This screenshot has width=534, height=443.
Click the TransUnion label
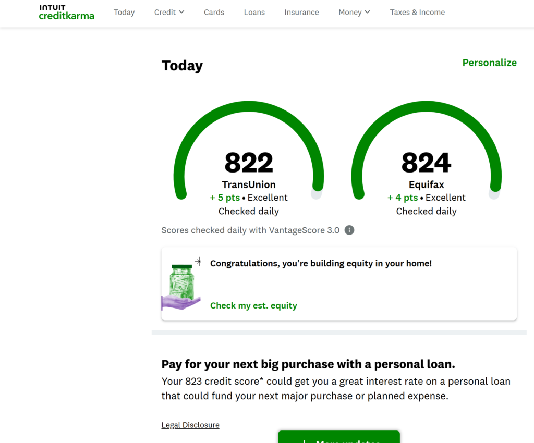249,184
